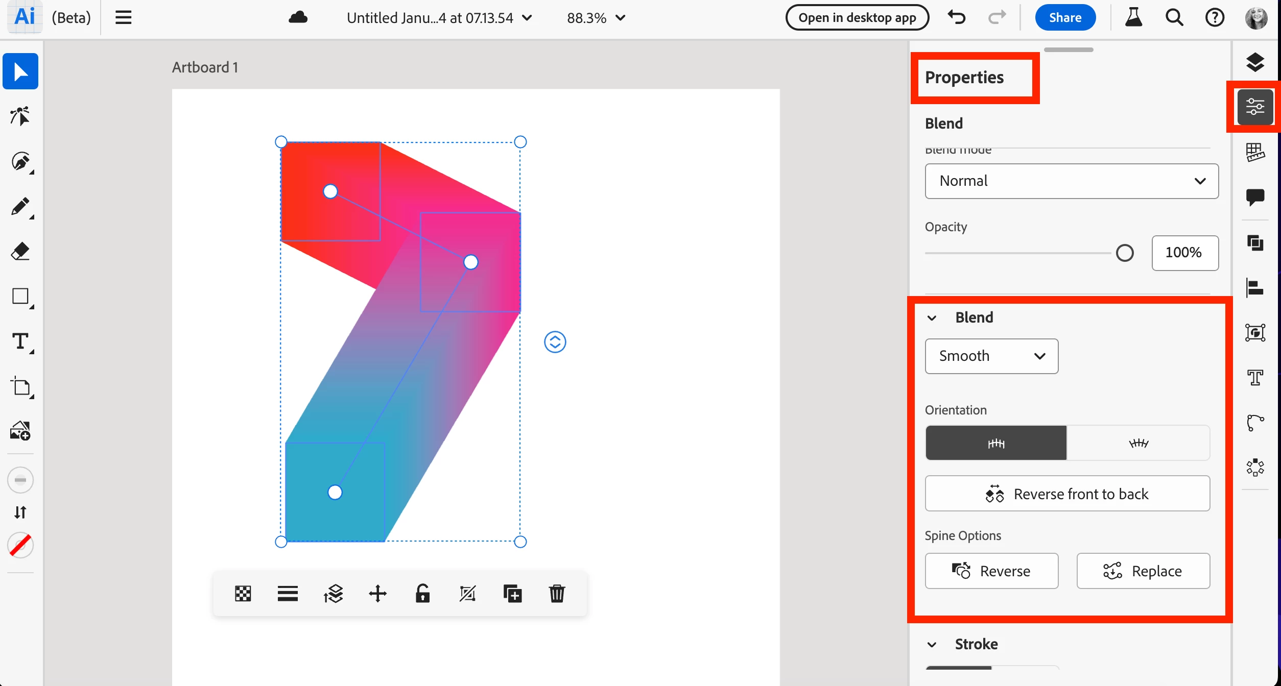Click the Share button

(x=1065, y=18)
